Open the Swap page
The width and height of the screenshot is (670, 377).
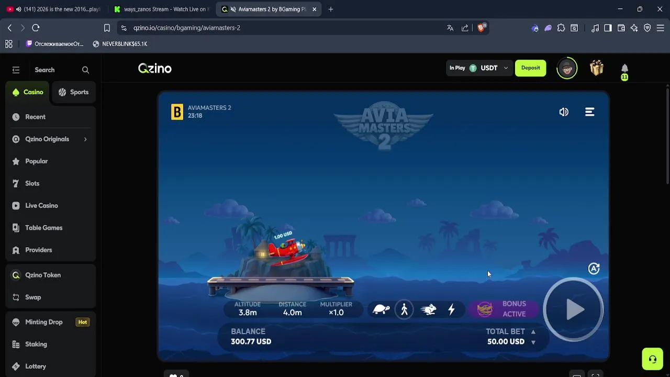tap(51, 297)
